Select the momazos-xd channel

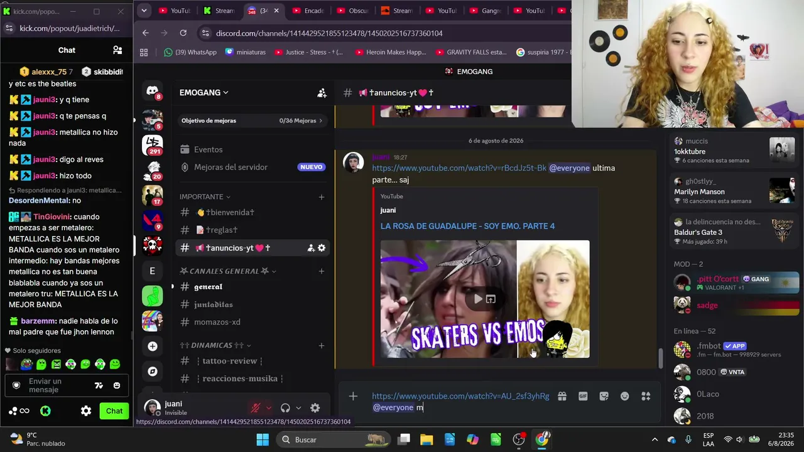tap(251, 322)
